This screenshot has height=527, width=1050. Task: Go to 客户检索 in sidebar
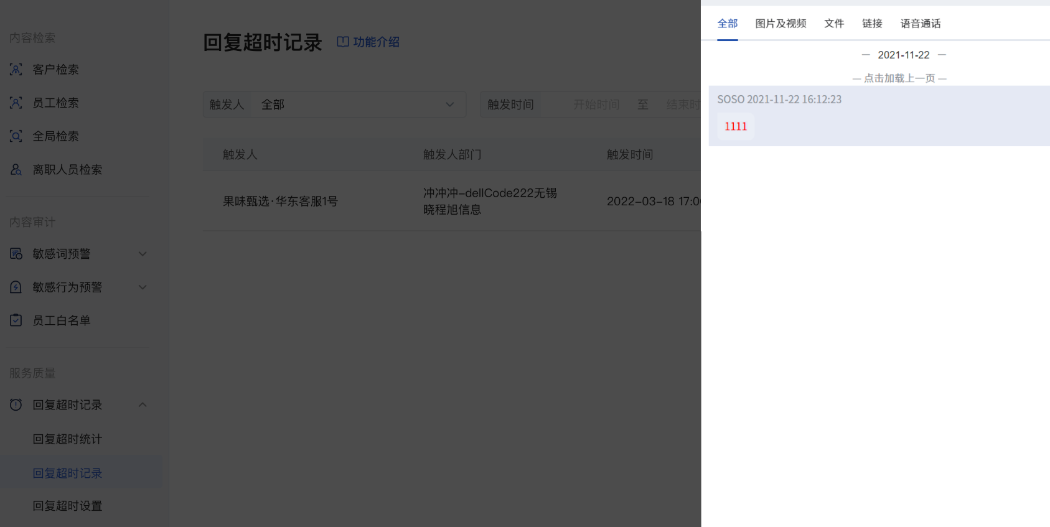(55, 70)
